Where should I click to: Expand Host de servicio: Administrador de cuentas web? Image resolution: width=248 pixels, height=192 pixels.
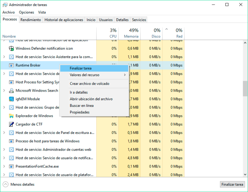pos(4,150)
